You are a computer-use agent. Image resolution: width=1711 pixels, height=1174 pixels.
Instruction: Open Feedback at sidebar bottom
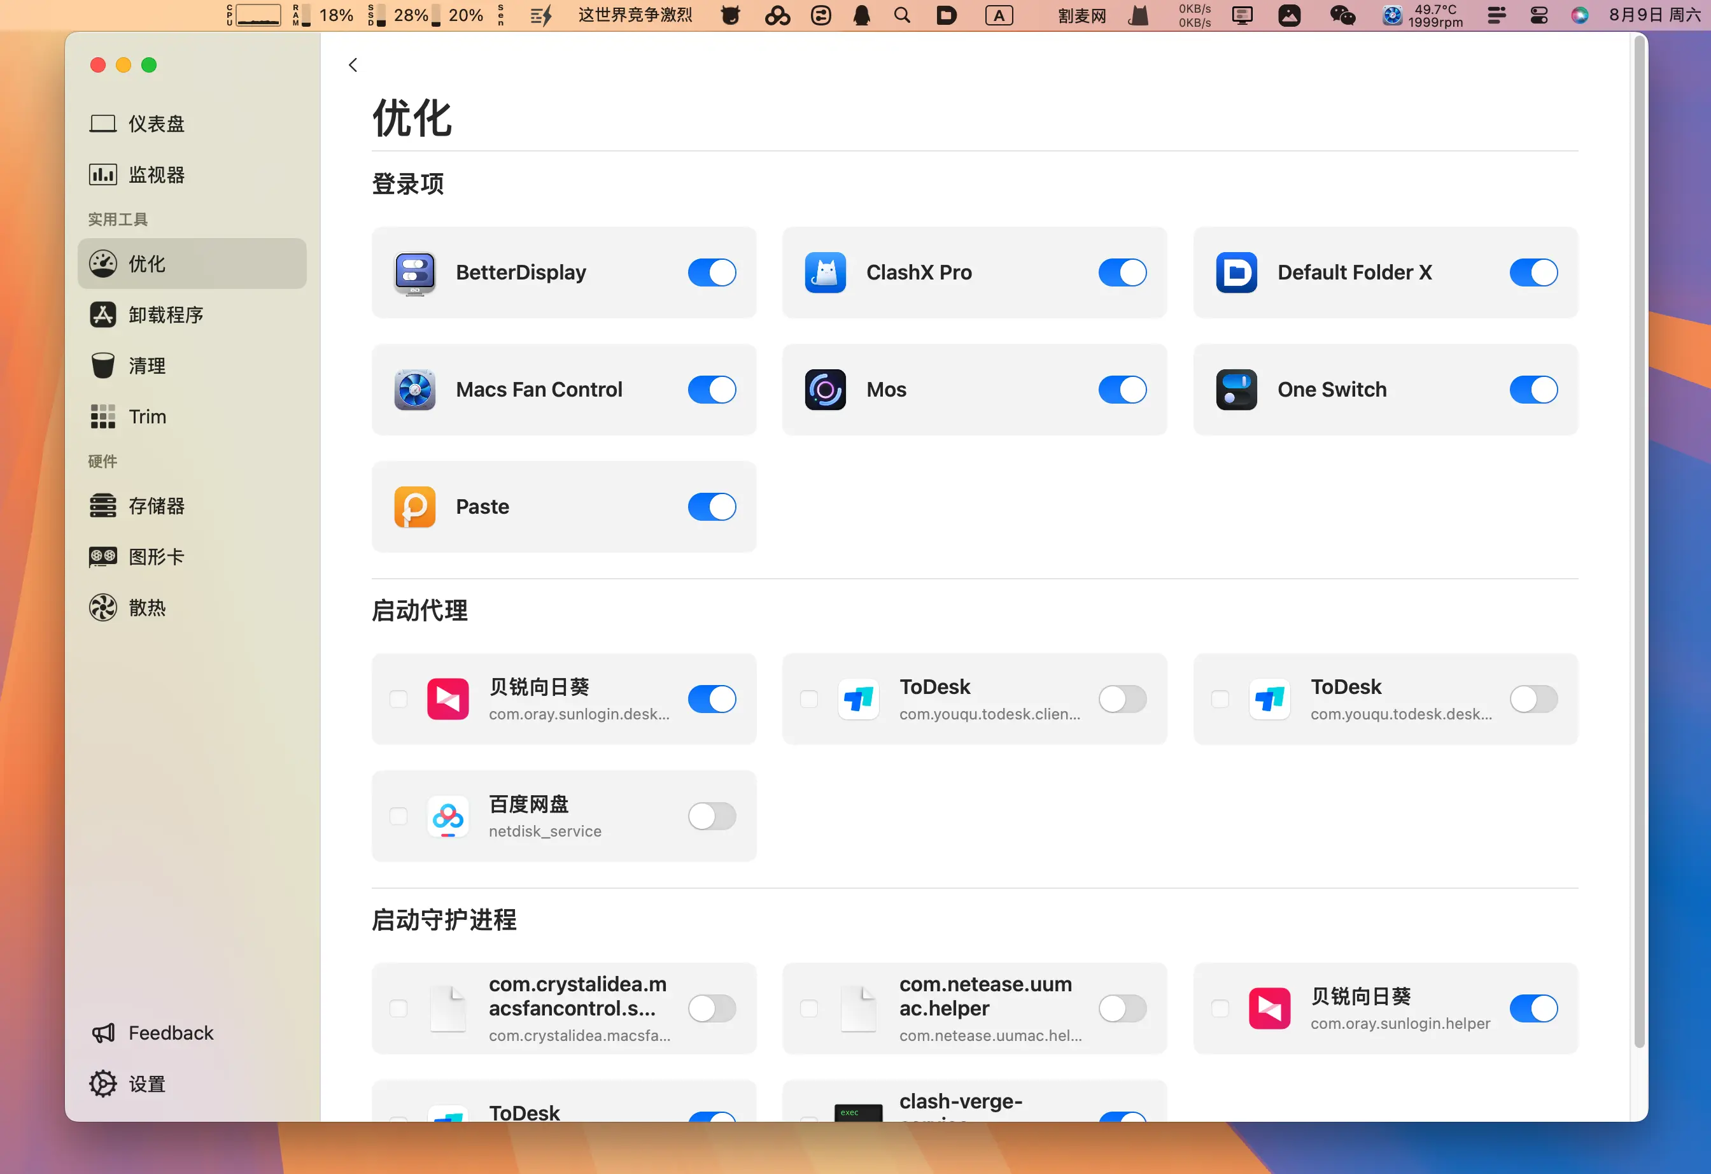pos(170,1033)
